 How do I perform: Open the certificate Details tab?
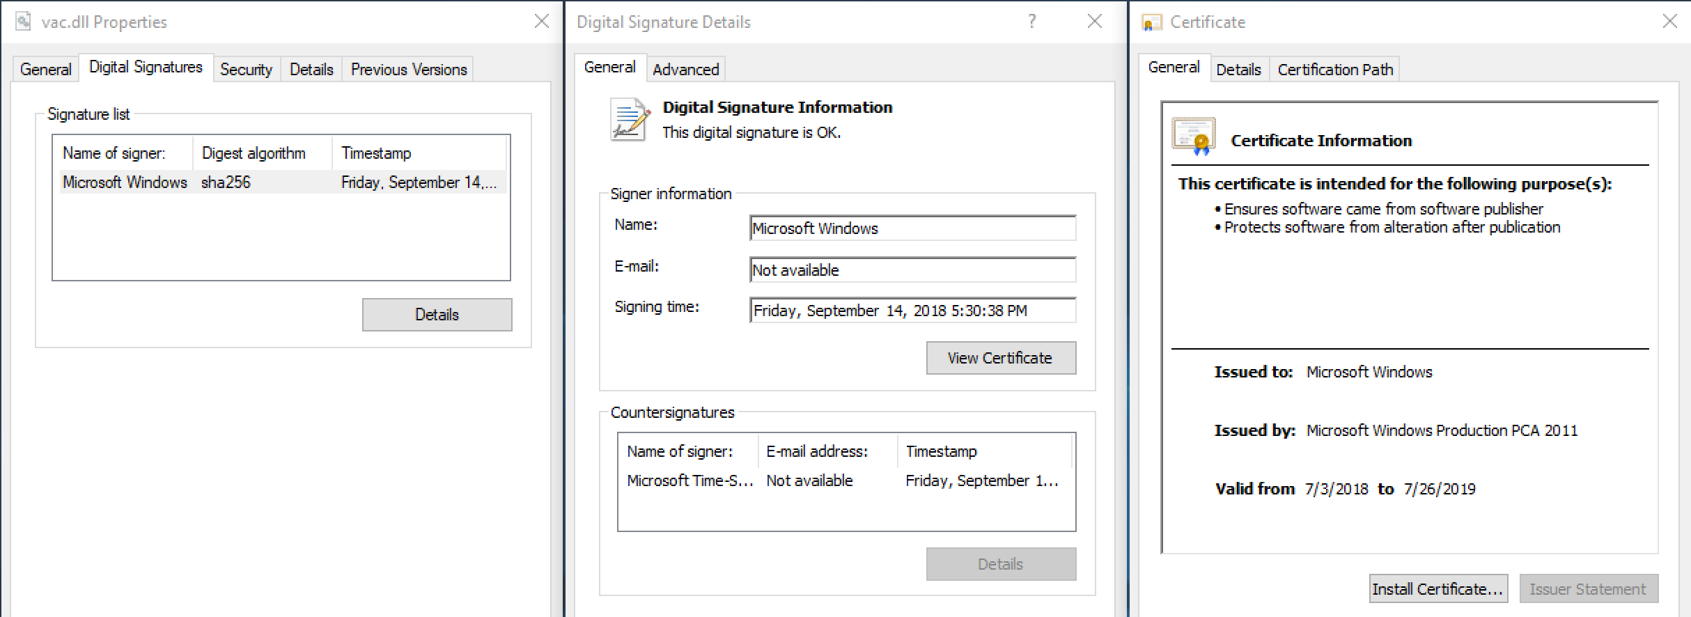click(1238, 70)
